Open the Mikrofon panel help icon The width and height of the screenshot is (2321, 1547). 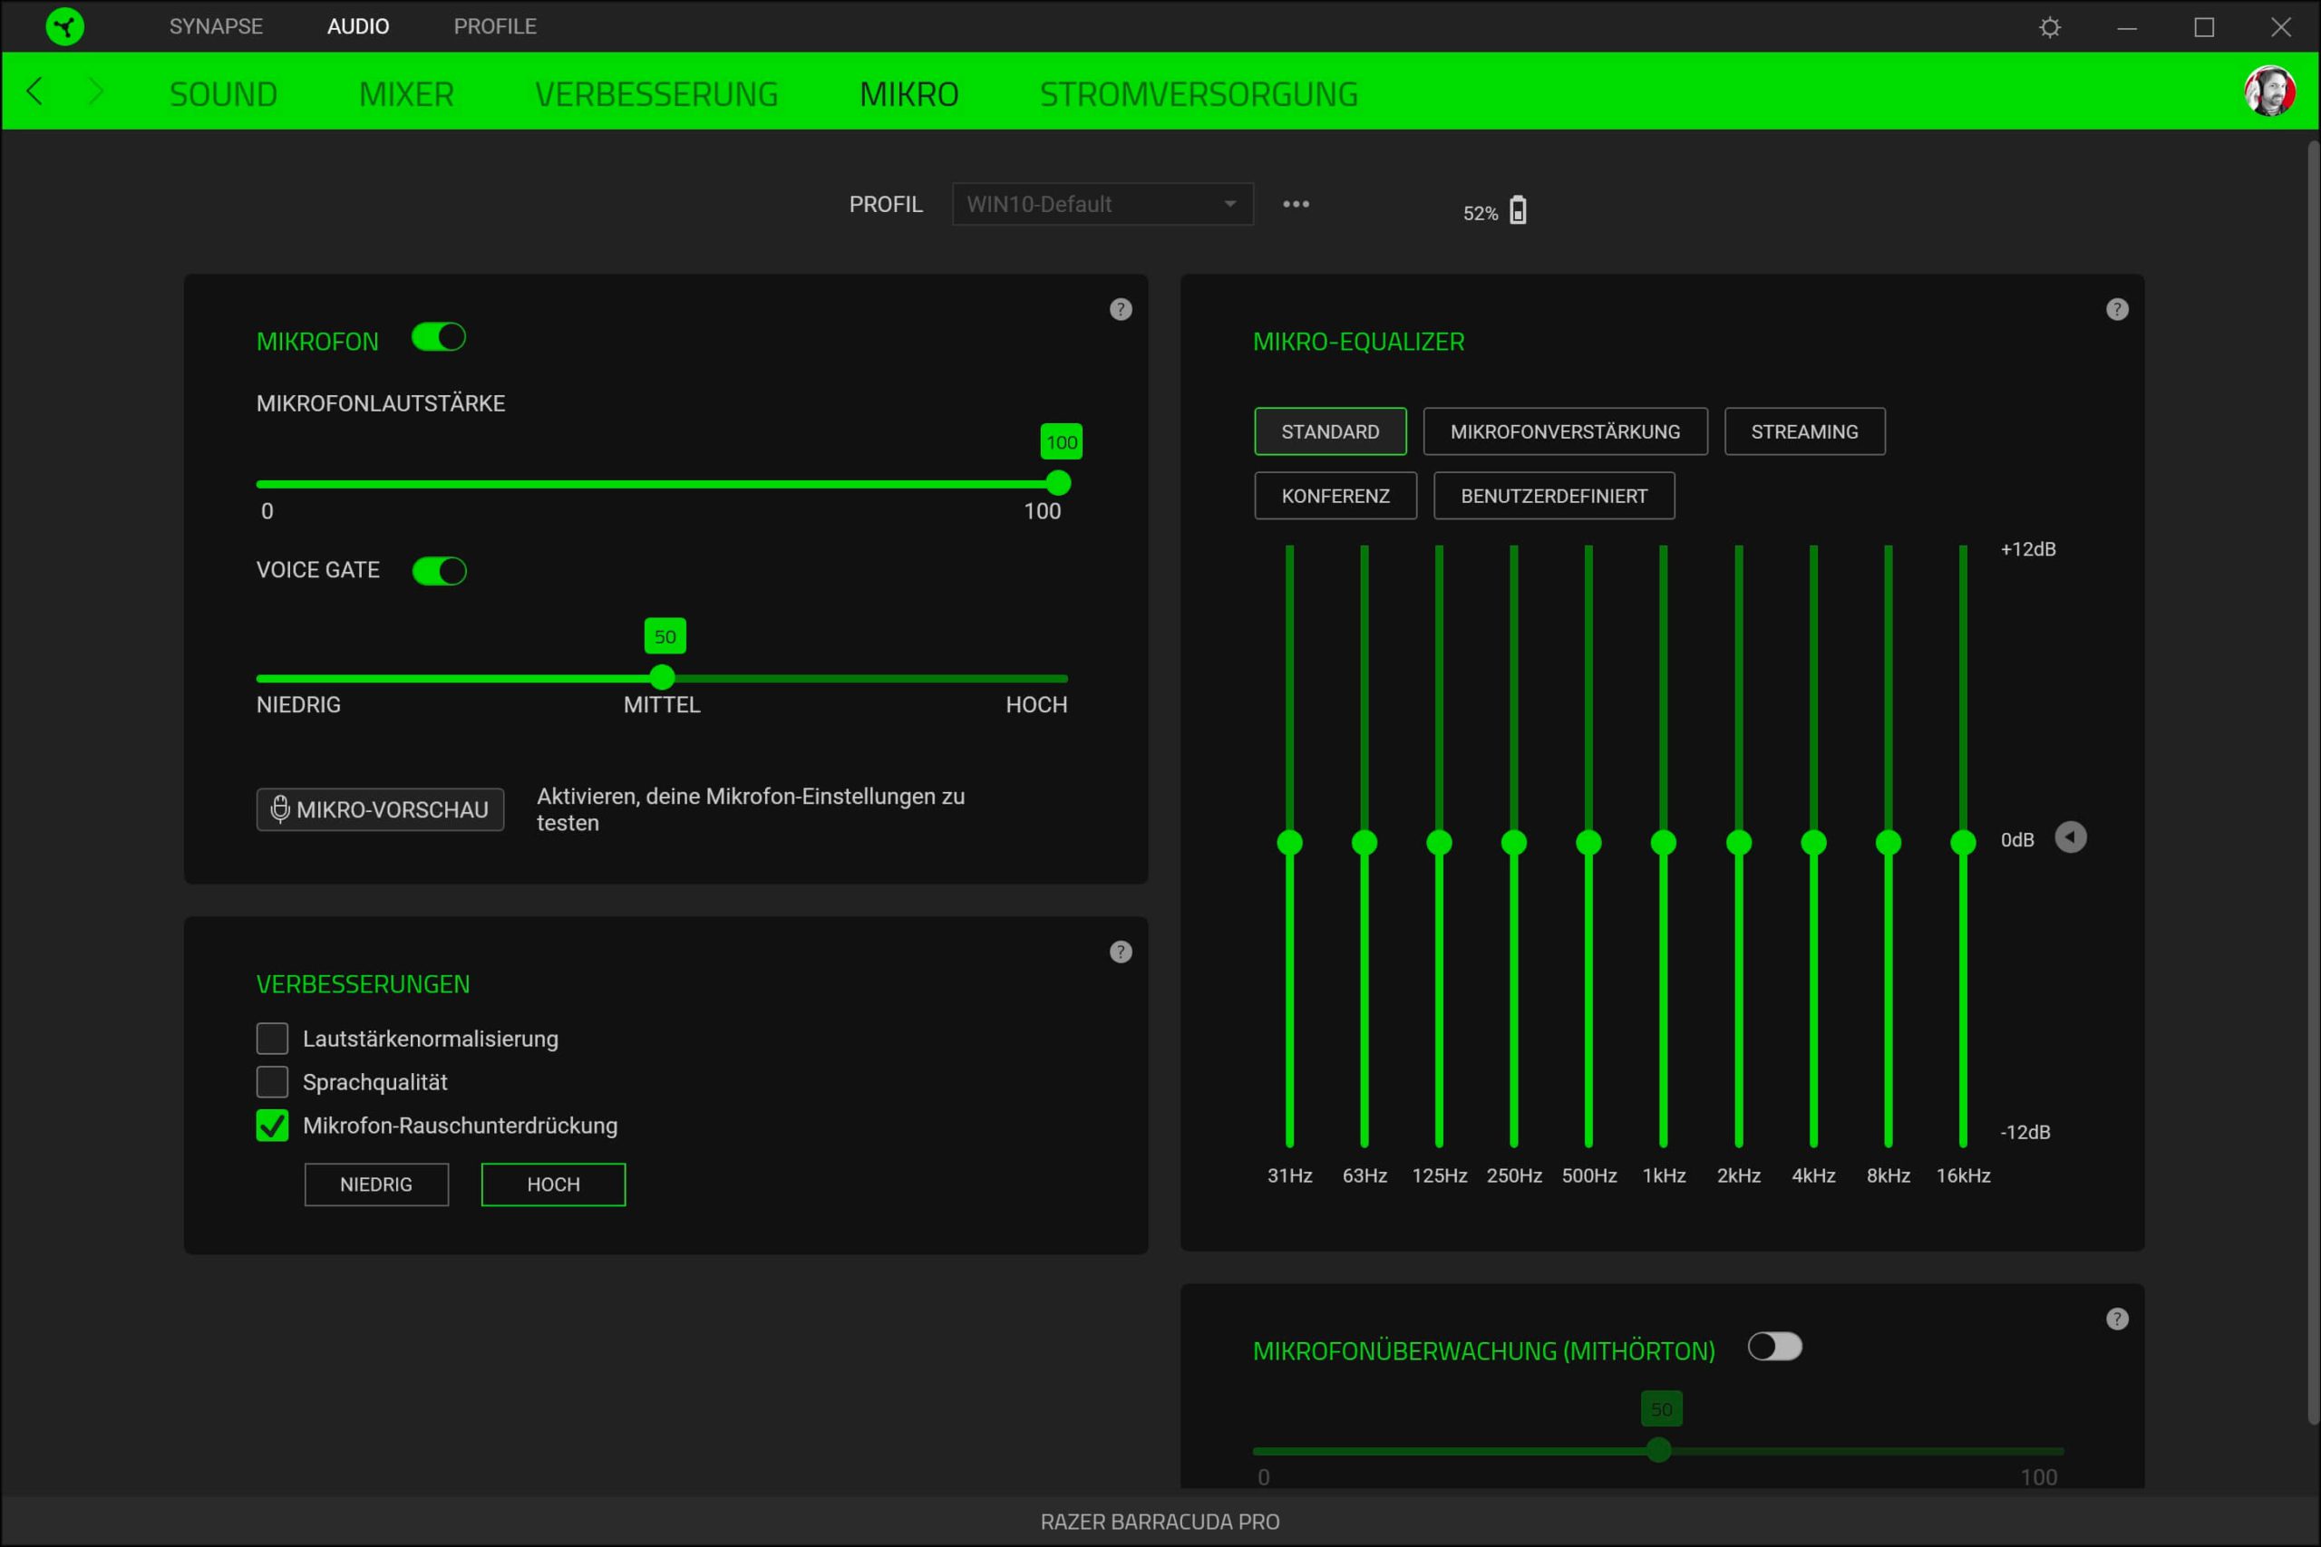[1120, 310]
